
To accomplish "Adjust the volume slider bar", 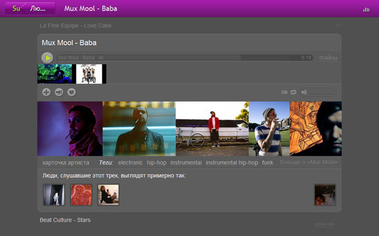I will point(322,92).
